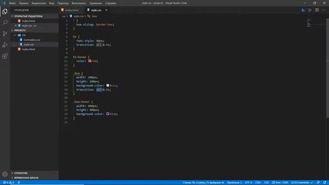Screen dimensions: 329x185
Task: Open the Help (Справка) menu
Action: [111, 3]
